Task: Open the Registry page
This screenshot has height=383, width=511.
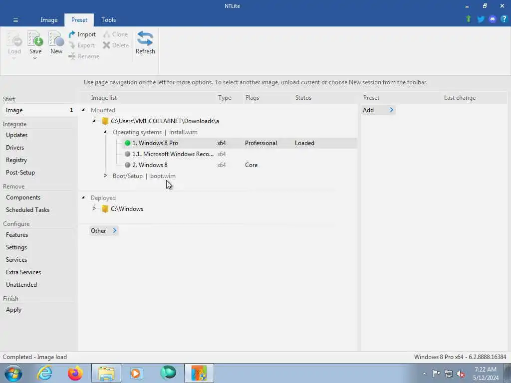Action: pyautogui.click(x=16, y=160)
